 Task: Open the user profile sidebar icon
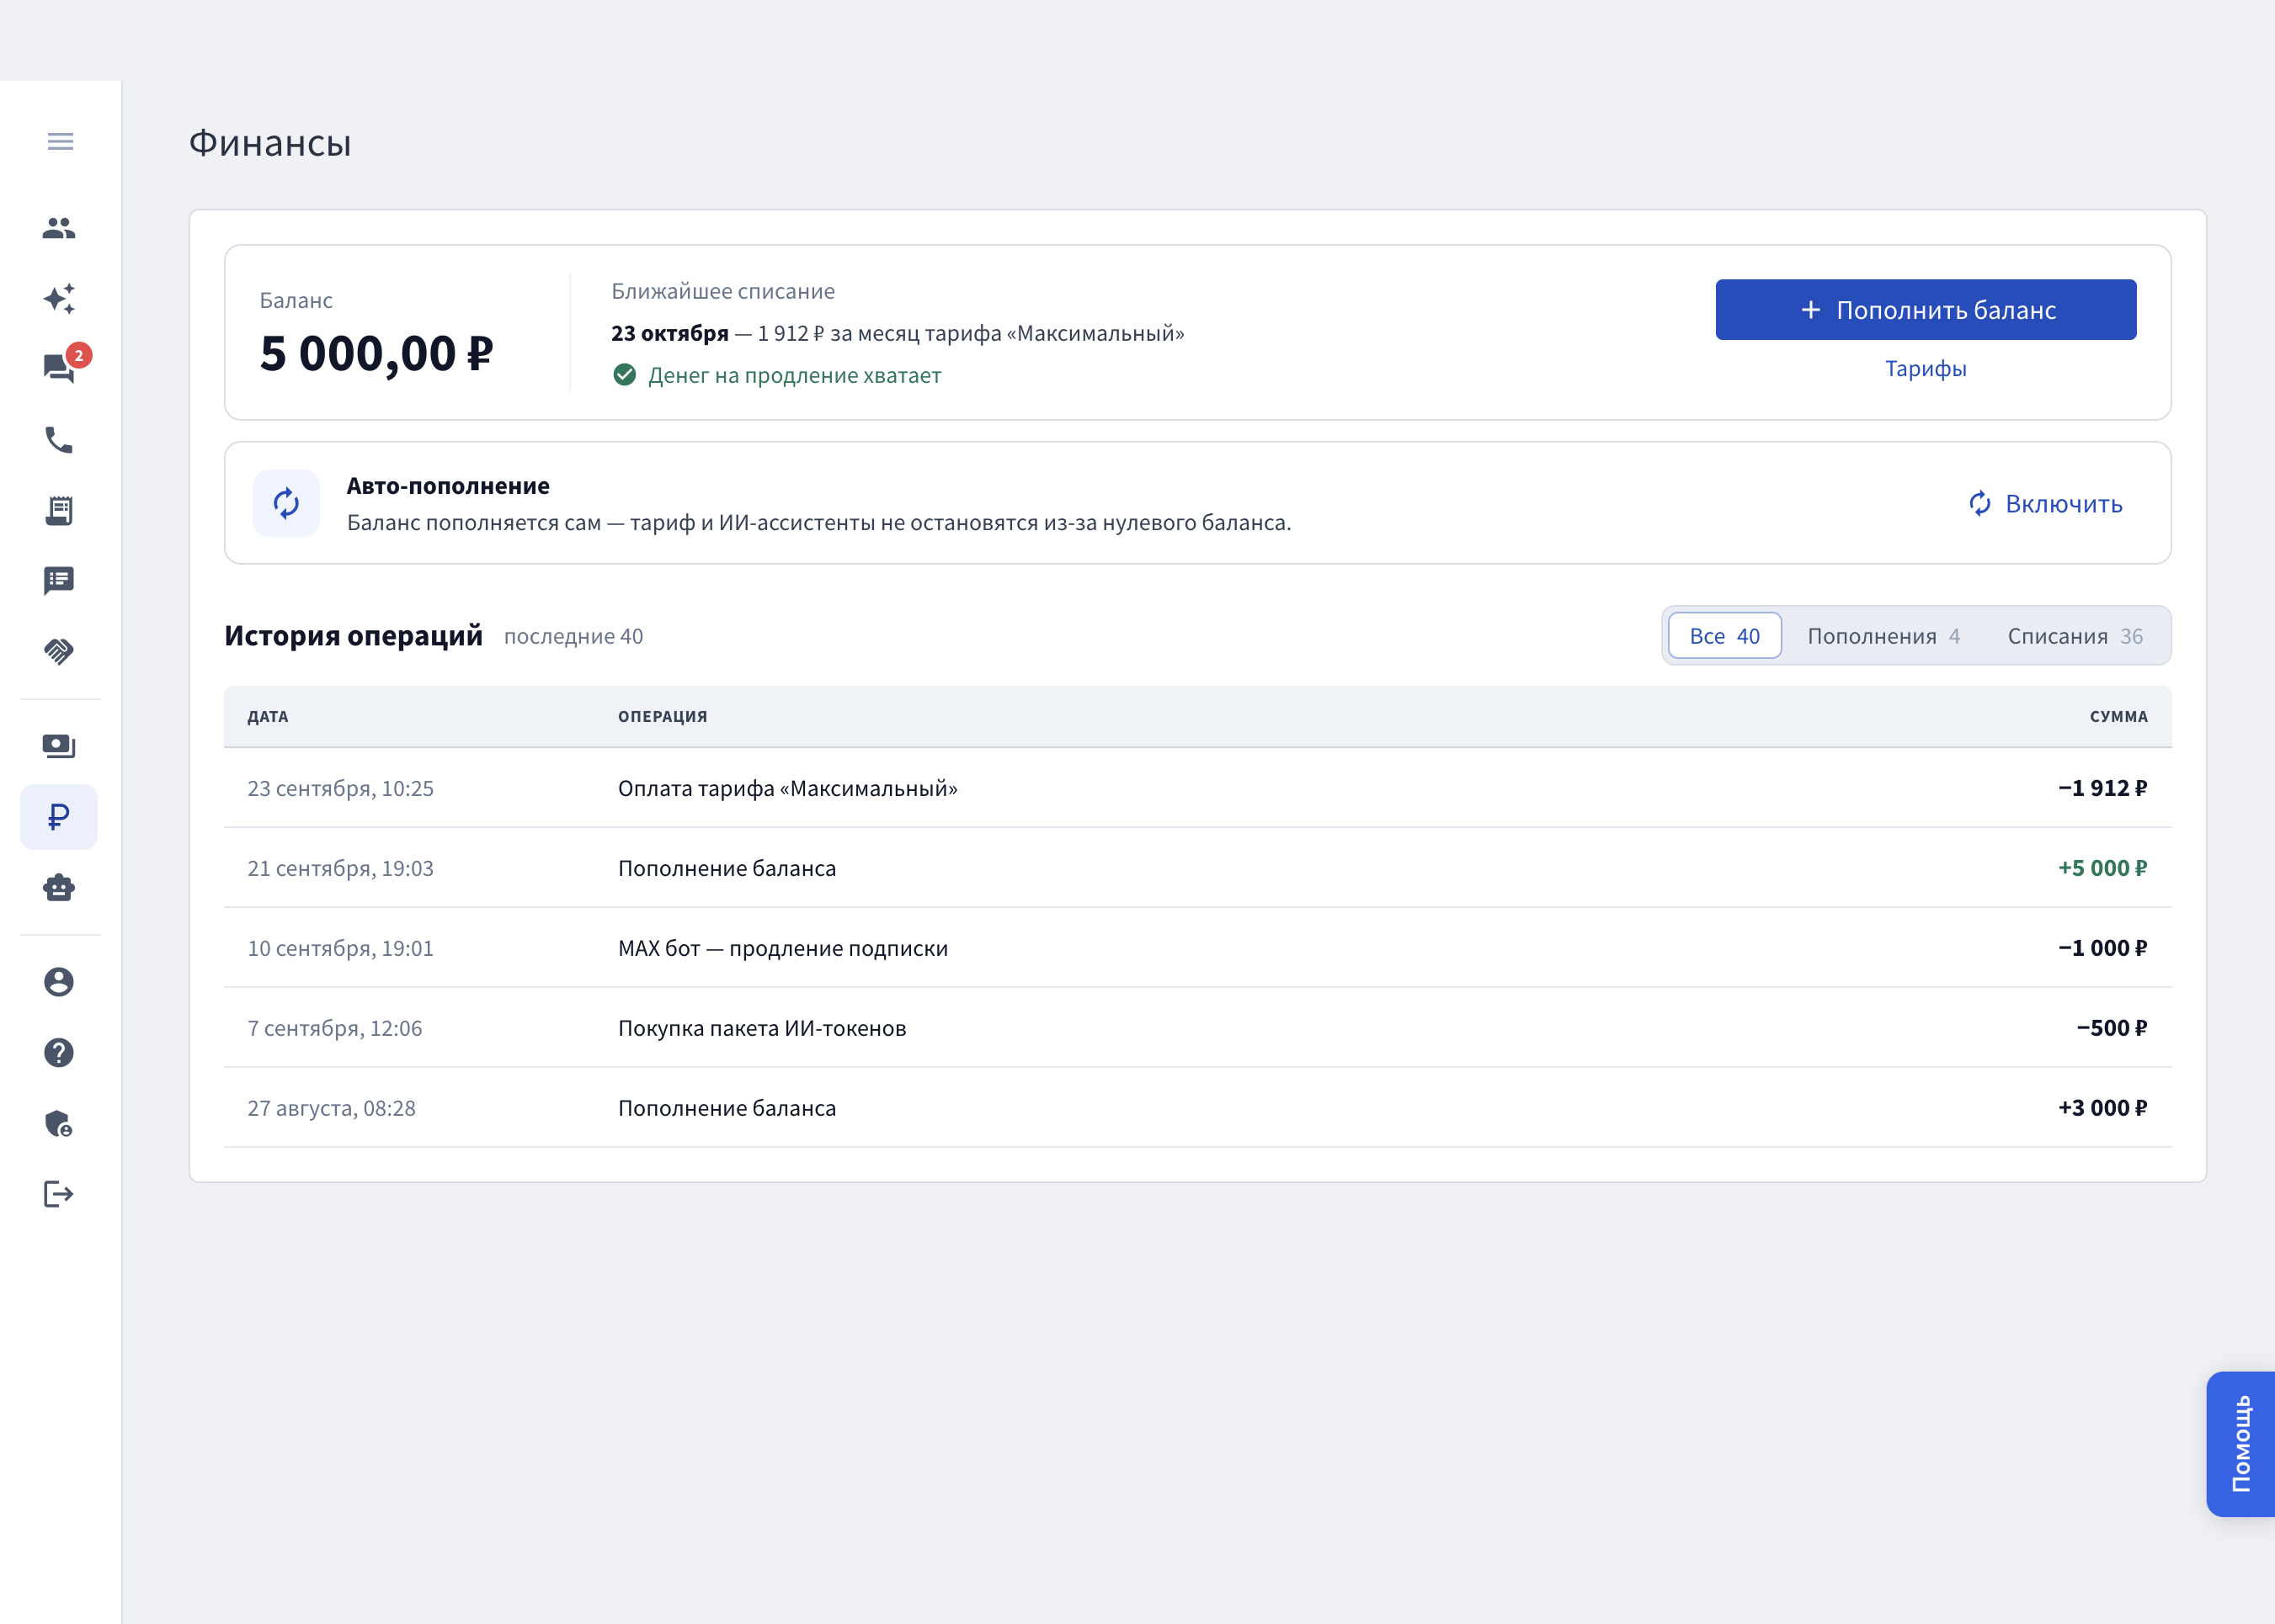click(59, 982)
